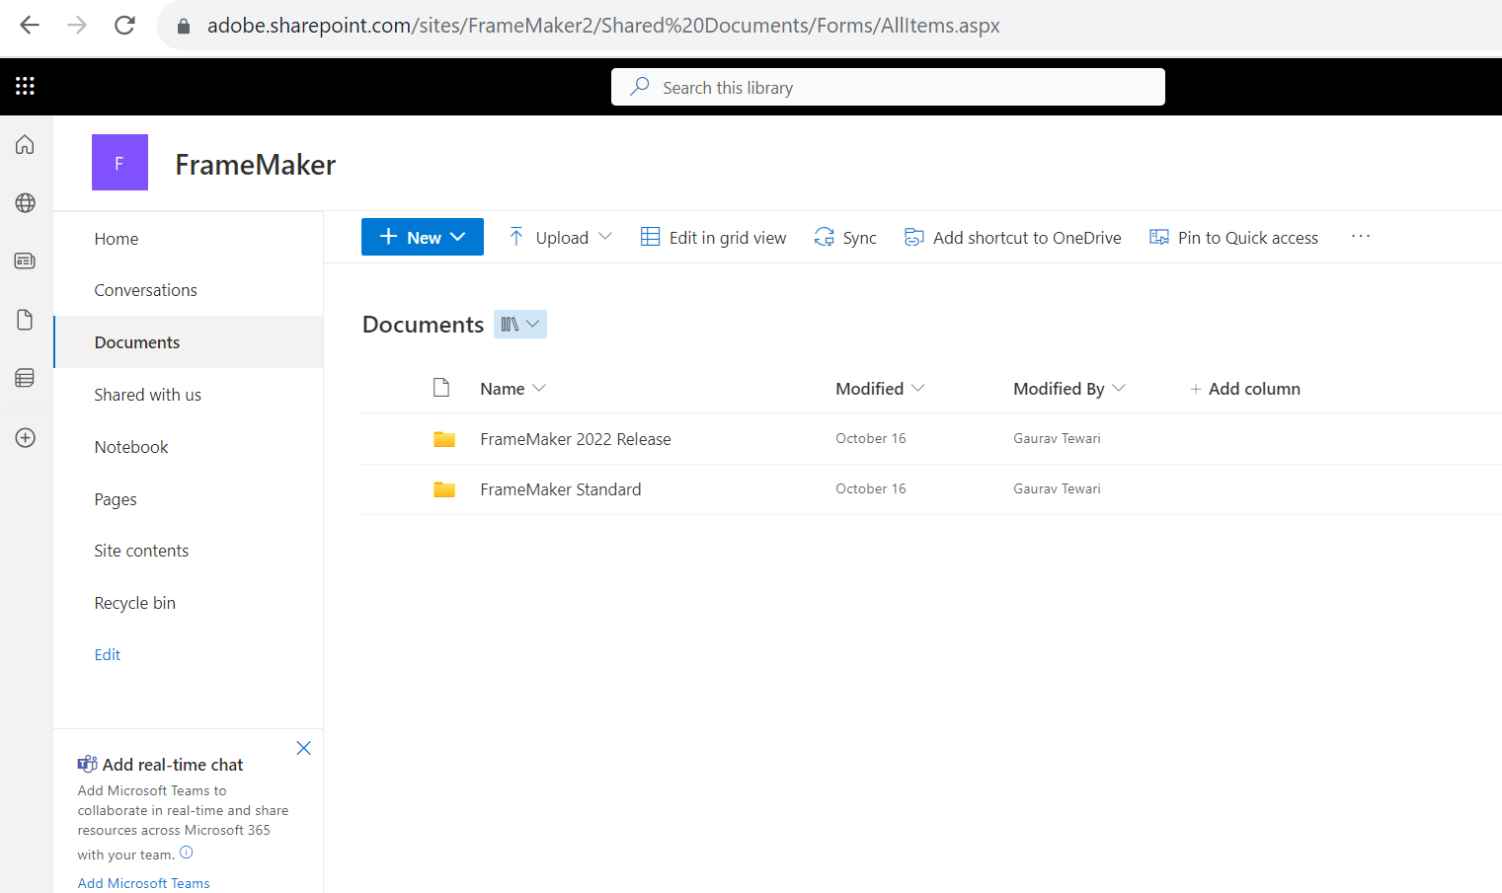Pin library to Quick access
1502x893 pixels.
(x=1233, y=237)
